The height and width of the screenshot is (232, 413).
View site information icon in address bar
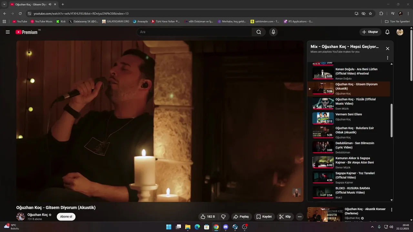coord(29,14)
